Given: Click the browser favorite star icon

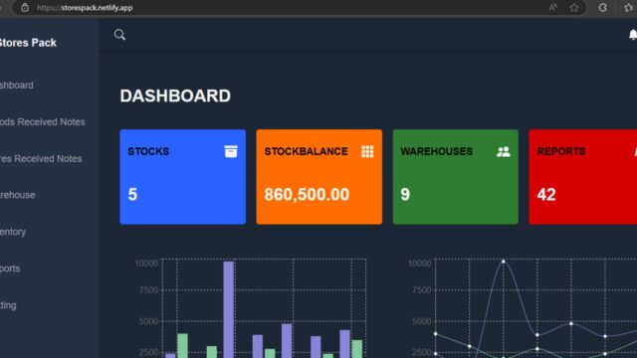Looking at the screenshot, I should [x=574, y=8].
